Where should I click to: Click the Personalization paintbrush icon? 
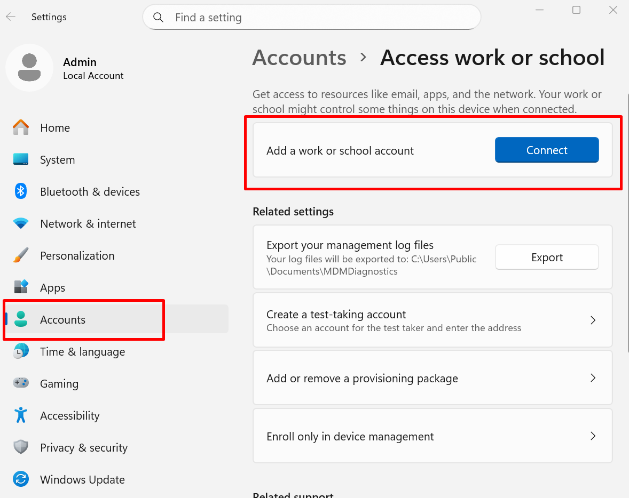[21, 255]
